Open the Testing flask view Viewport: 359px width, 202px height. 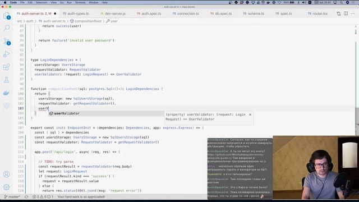(x=6, y=80)
